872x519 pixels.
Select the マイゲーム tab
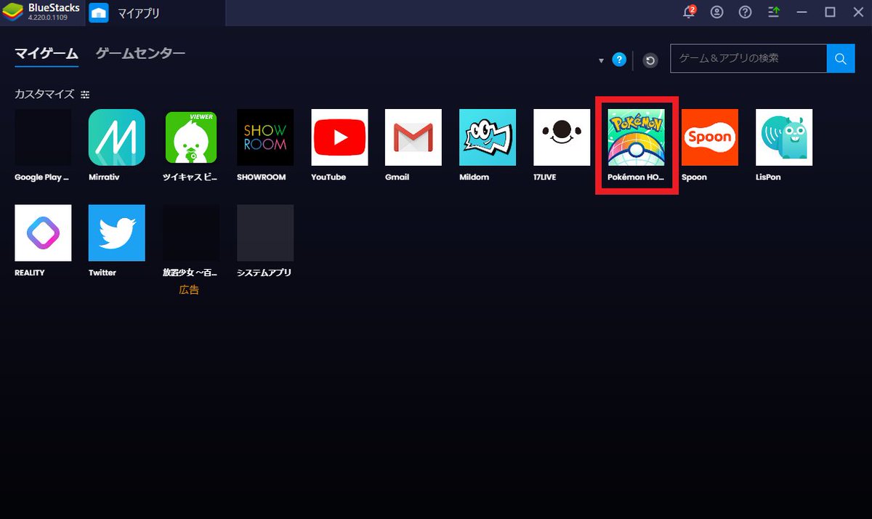pos(47,53)
